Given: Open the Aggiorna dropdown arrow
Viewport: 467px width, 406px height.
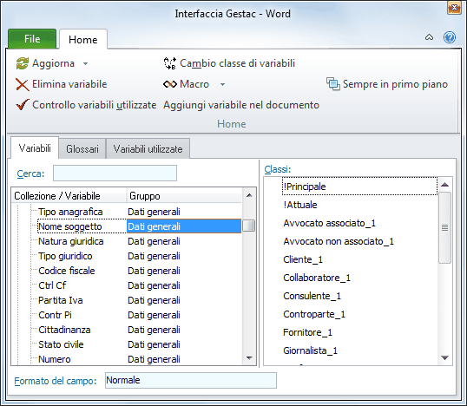Looking at the screenshot, I should pos(85,63).
